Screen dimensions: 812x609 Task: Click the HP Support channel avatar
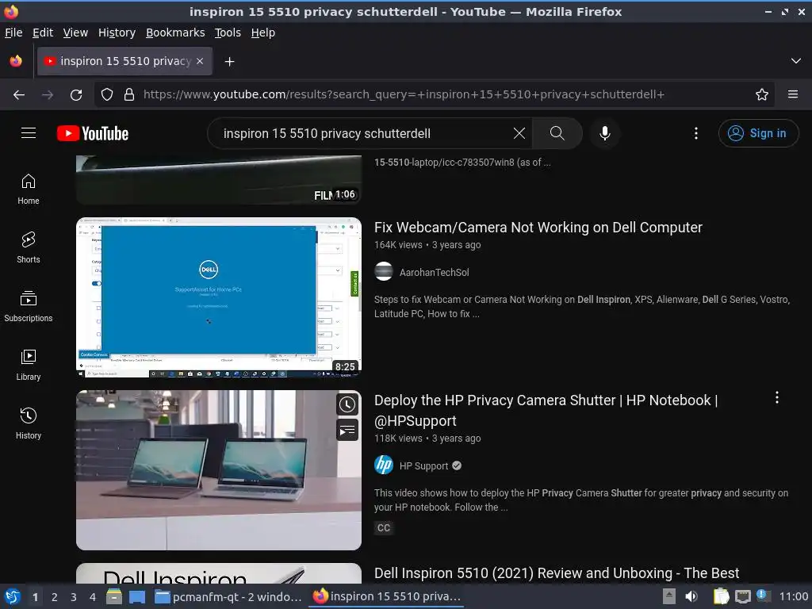click(x=384, y=465)
